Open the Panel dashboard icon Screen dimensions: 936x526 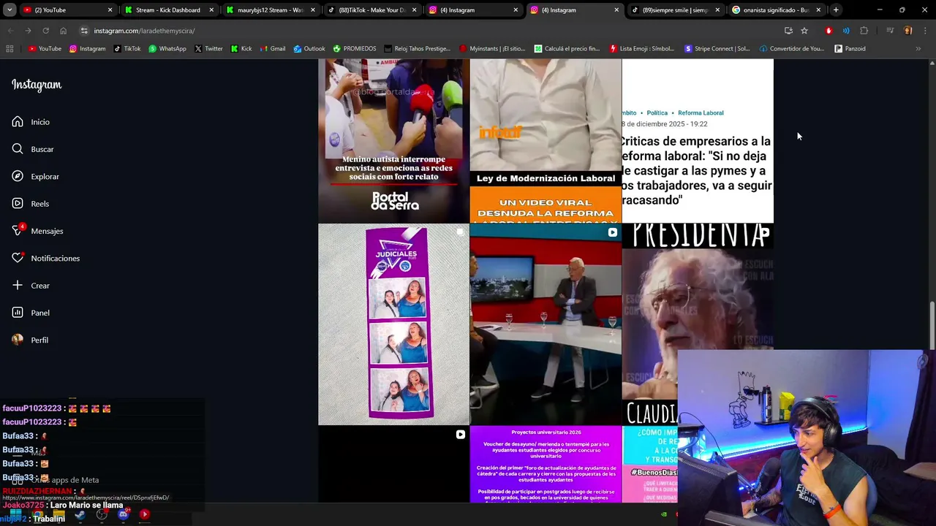point(18,313)
